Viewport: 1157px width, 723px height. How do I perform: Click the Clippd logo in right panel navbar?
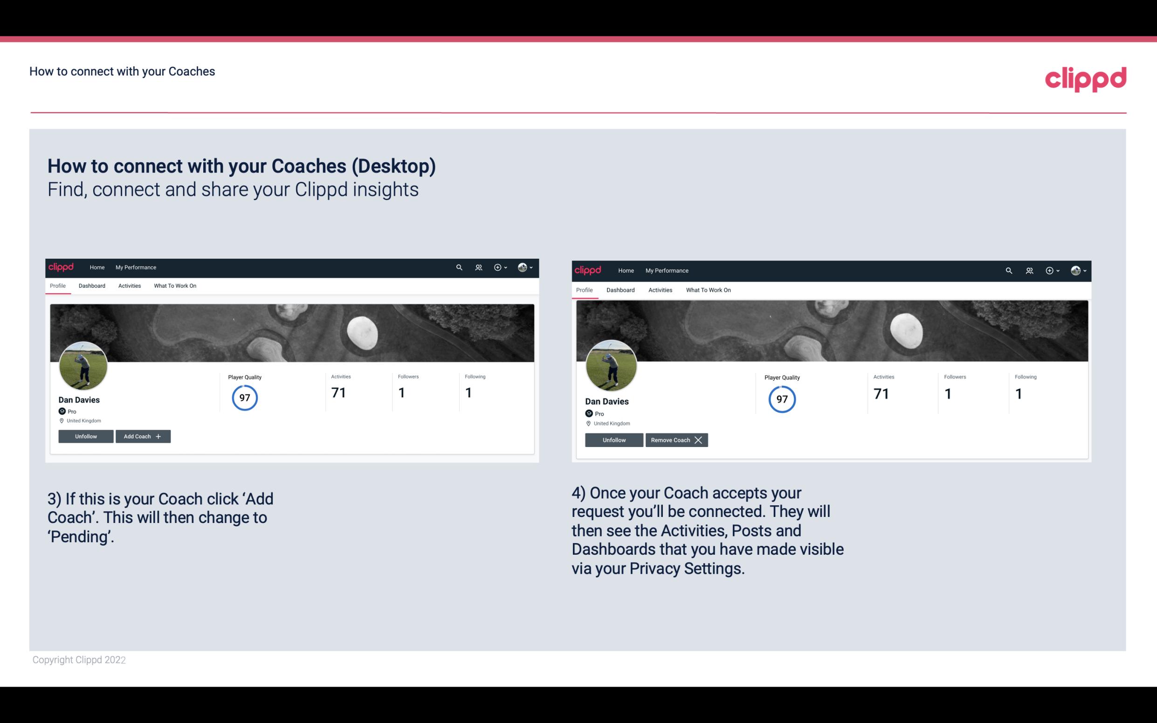[589, 270]
